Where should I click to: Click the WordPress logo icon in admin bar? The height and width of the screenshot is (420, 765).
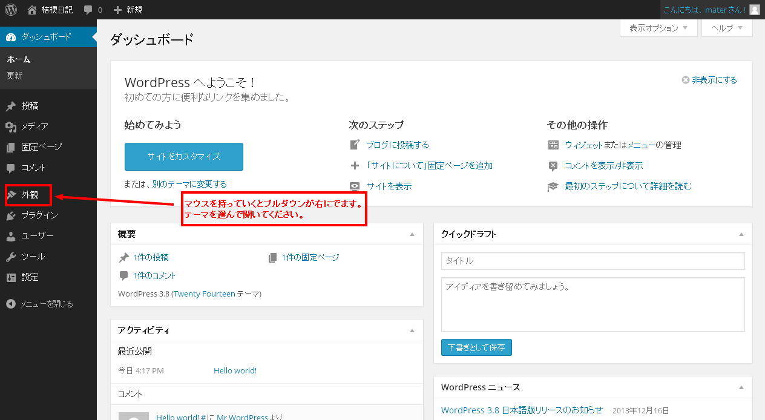pyautogui.click(x=11, y=10)
